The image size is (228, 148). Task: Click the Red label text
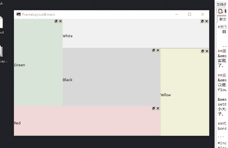(17, 123)
